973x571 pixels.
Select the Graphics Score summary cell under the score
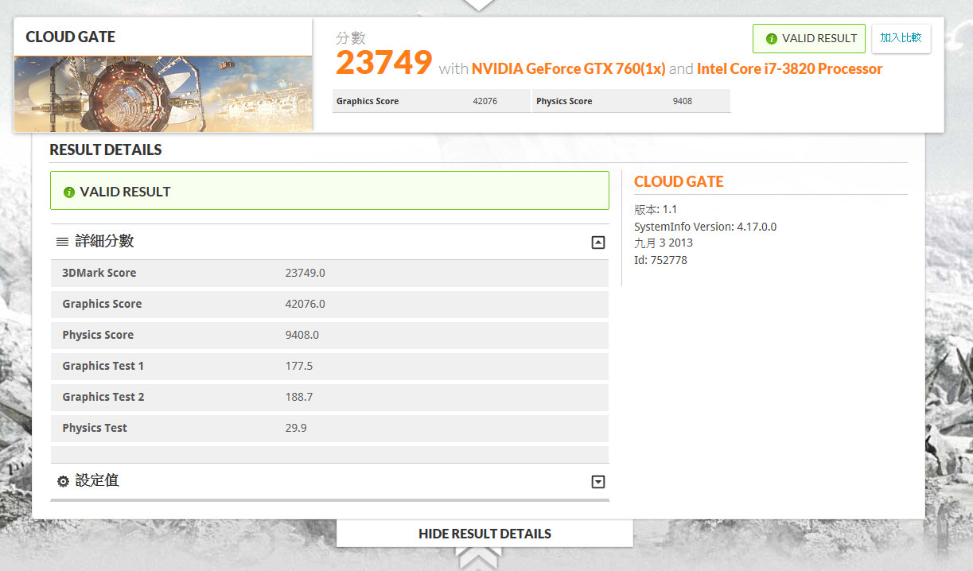pyautogui.click(x=430, y=101)
